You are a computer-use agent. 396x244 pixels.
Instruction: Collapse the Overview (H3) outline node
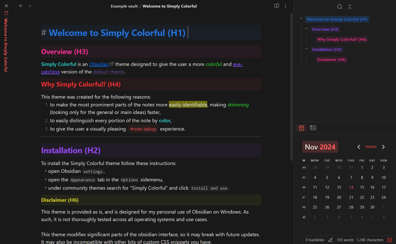[306, 29]
